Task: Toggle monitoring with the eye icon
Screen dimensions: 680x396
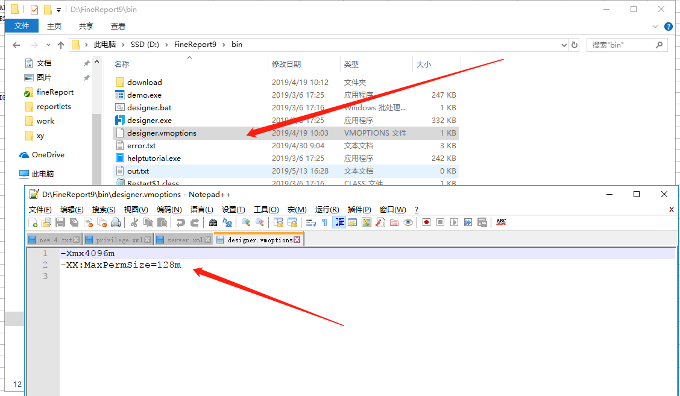Action: point(408,222)
